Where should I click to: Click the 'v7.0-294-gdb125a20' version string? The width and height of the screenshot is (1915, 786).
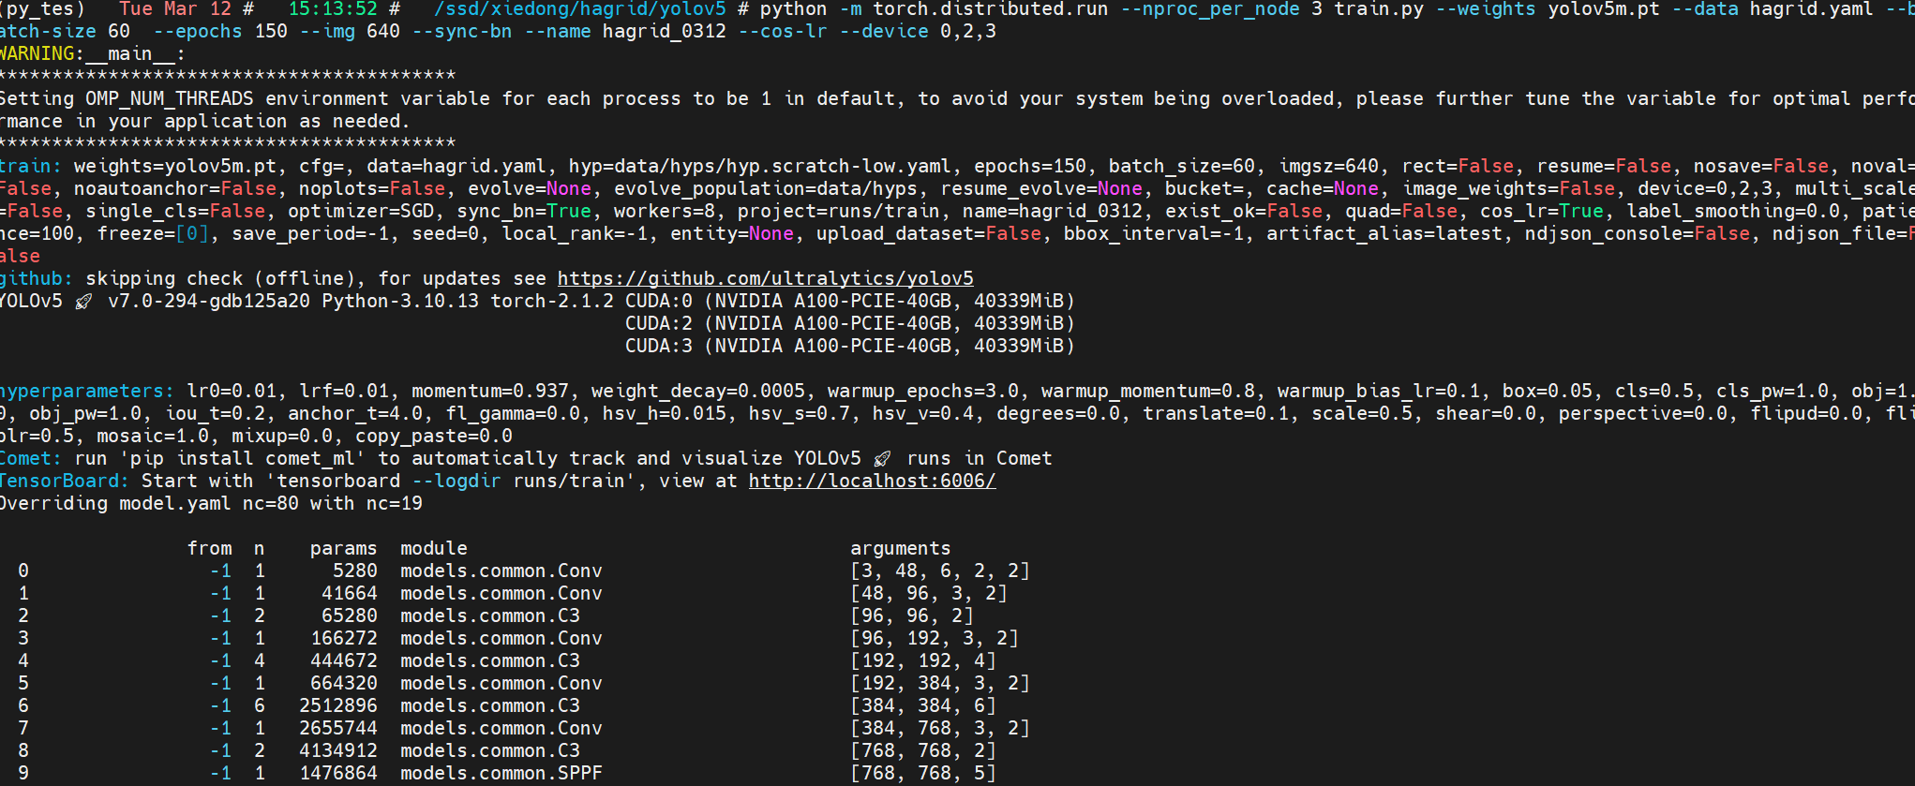tap(209, 301)
